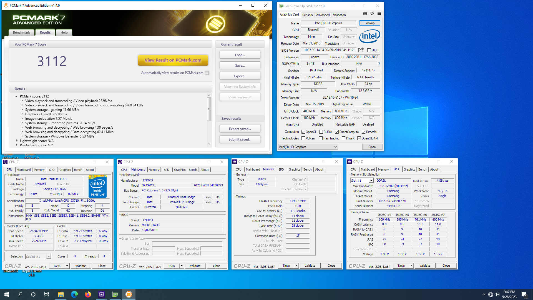Click details scrollbar up arrow
Screen dimensions: 533x300
coord(209,95)
